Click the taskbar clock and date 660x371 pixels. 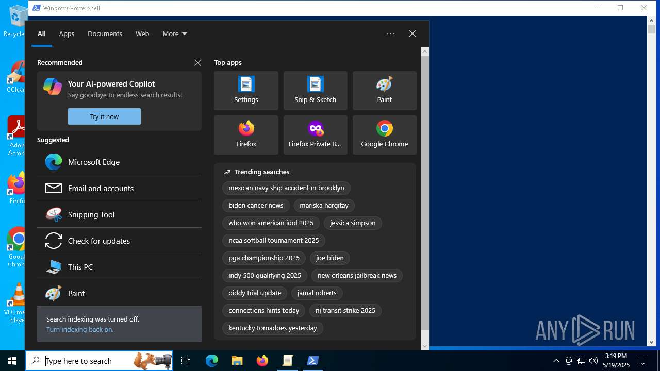tap(616, 361)
